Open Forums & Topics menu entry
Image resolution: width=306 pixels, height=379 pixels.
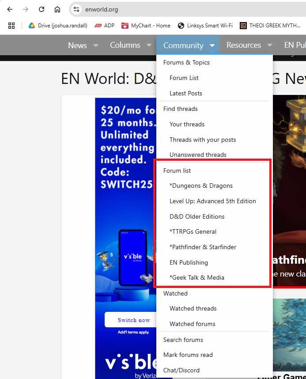pos(186,62)
